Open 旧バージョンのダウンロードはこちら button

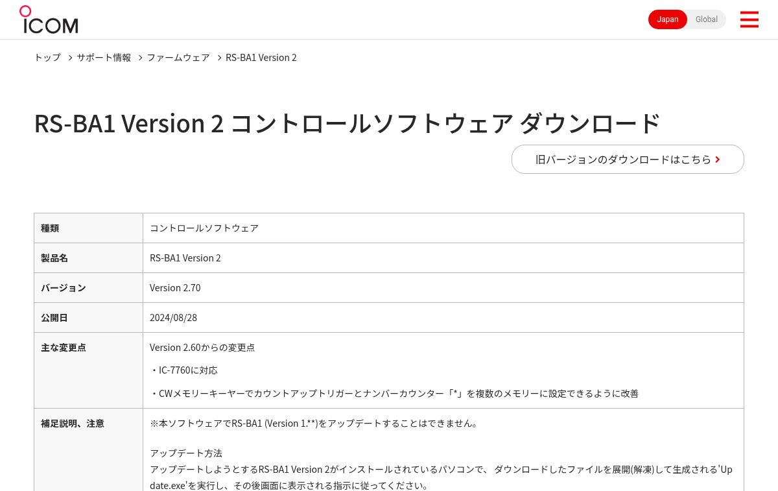click(628, 159)
